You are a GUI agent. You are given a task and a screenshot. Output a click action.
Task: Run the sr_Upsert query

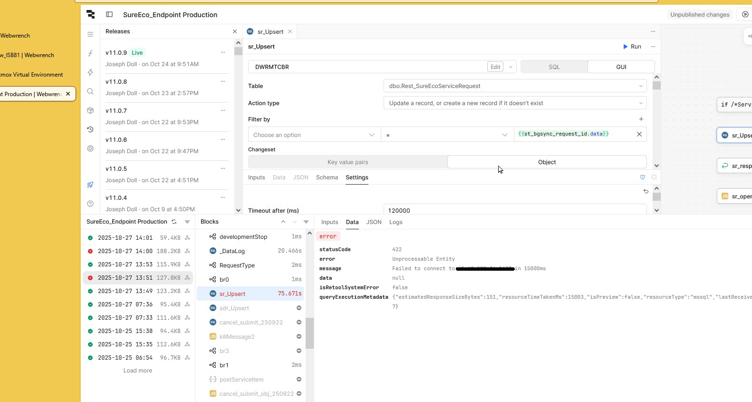(632, 47)
